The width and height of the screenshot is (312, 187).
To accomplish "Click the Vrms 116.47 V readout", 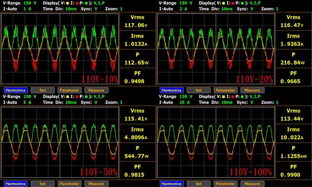I will click(x=293, y=21).
